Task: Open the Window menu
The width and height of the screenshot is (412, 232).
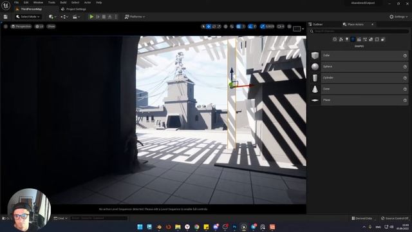Action: (x=38, y=3)
